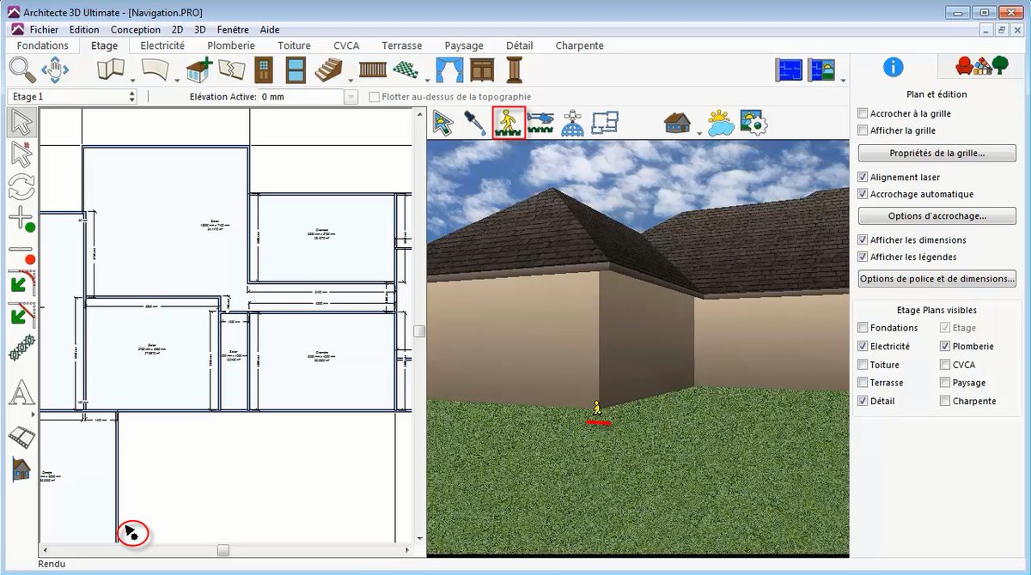Click the 3D selection arrow tool
The height and width of the screenshot is (575, 1031).
(443, 124)
